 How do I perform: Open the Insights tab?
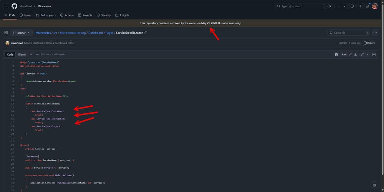pyautogui.click(x=122, y=15)
